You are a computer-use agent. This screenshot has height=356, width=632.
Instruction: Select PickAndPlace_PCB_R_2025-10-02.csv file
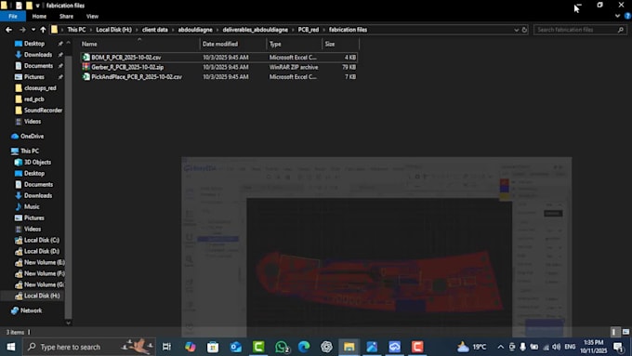tap(137, 76)
